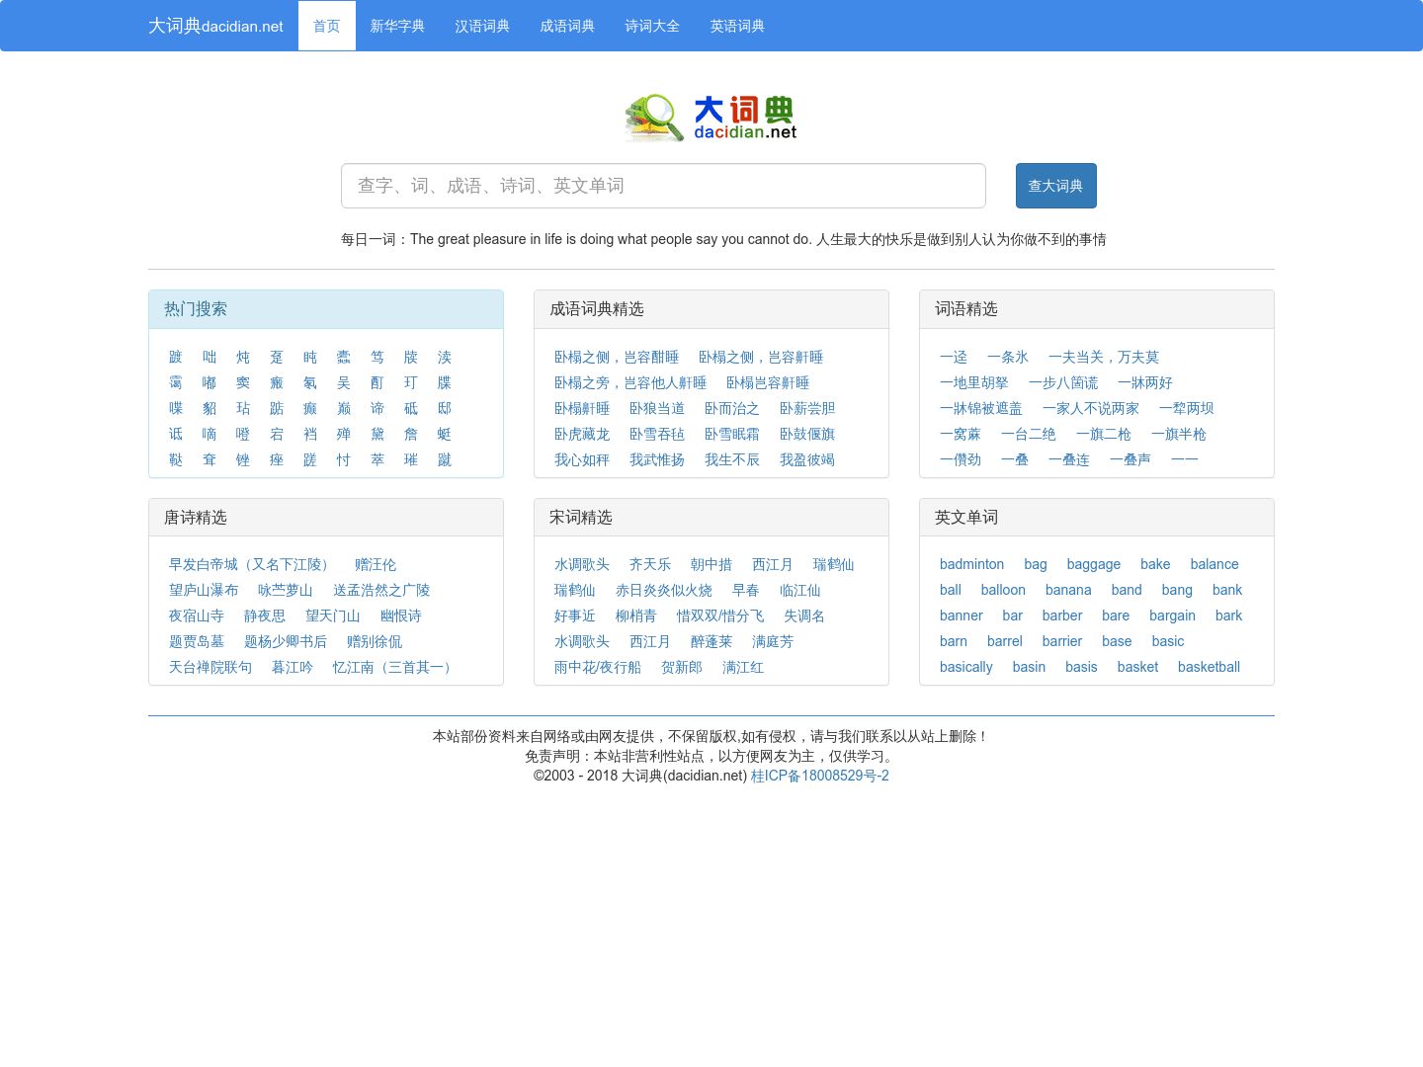Open the word entry 一条冰
This screenshot has height=1067, width=1423.
pyautogui.click(x=1008, y=357)
